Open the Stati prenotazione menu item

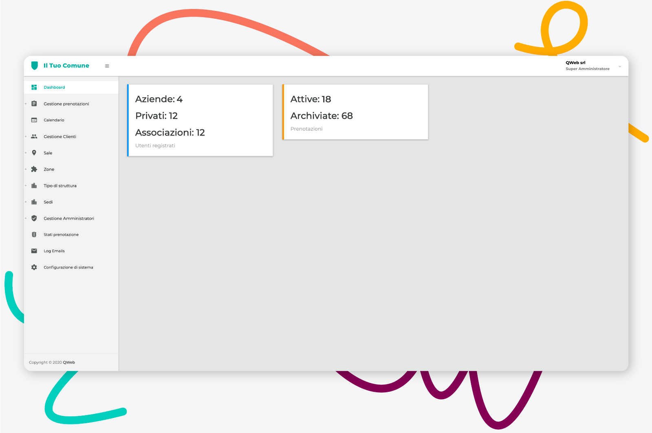click(x=61, y=235)
